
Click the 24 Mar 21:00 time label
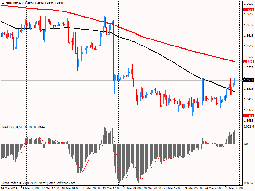[214, 188]
